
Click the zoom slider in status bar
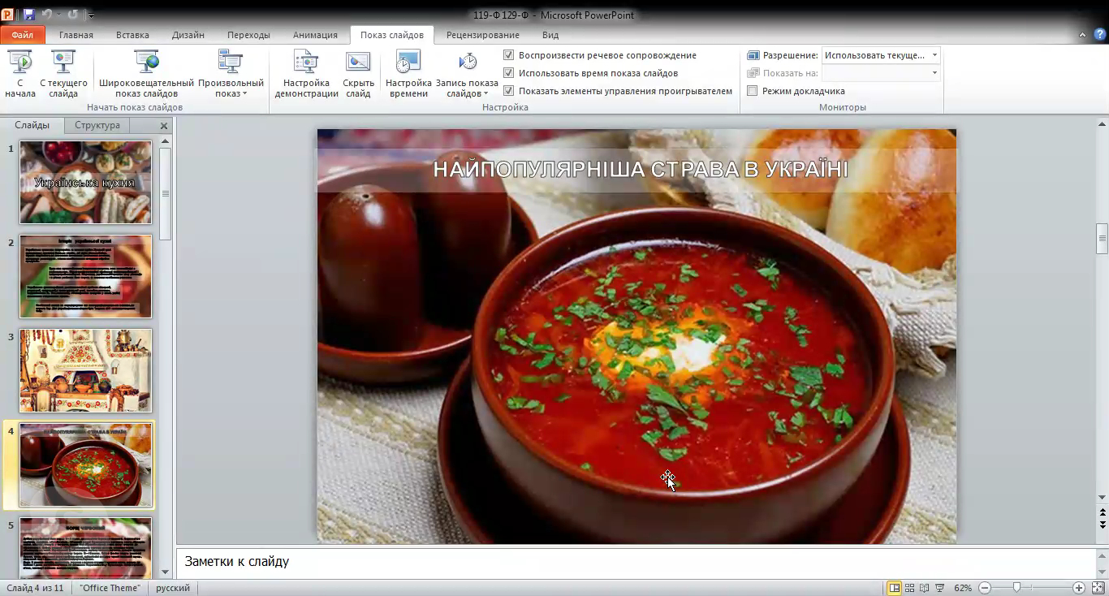(x=1016, y=588)
